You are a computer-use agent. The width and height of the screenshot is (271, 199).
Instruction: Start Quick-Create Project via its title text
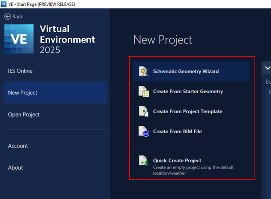point(177,161)
